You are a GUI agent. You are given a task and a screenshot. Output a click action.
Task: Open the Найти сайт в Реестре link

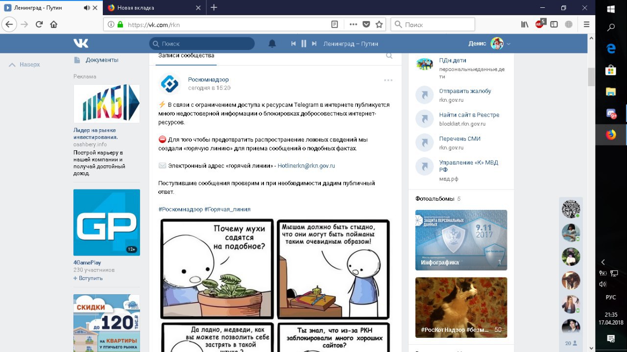coord(469,115)
